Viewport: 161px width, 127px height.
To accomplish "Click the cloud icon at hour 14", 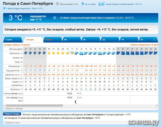I will point(86,53).
